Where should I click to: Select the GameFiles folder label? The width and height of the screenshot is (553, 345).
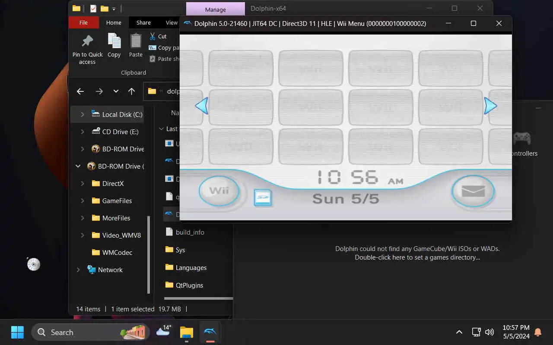[117, 201]
